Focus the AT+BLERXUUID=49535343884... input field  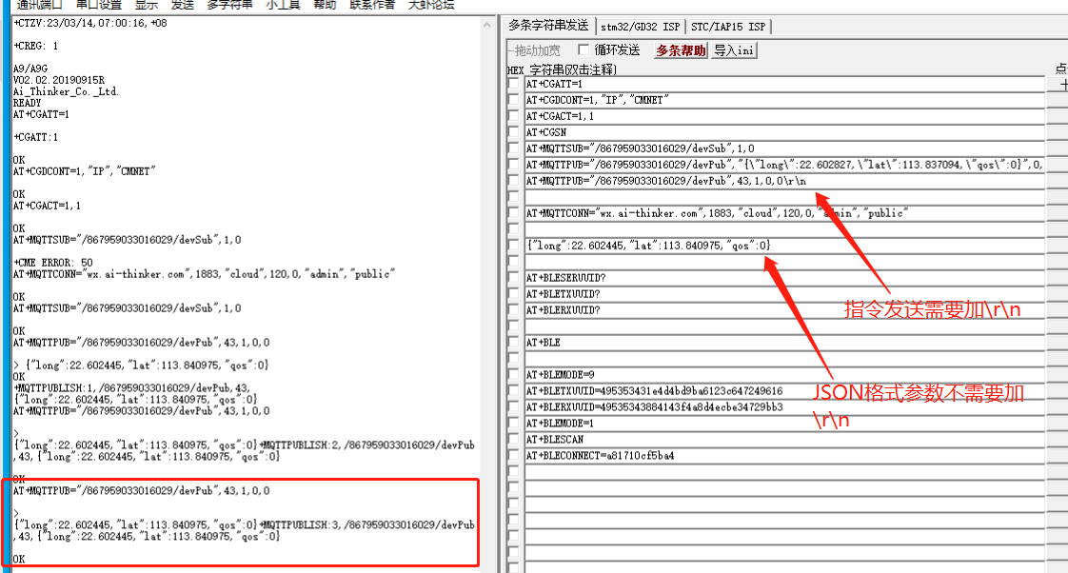pyautogui.click(x=784, y=407)
